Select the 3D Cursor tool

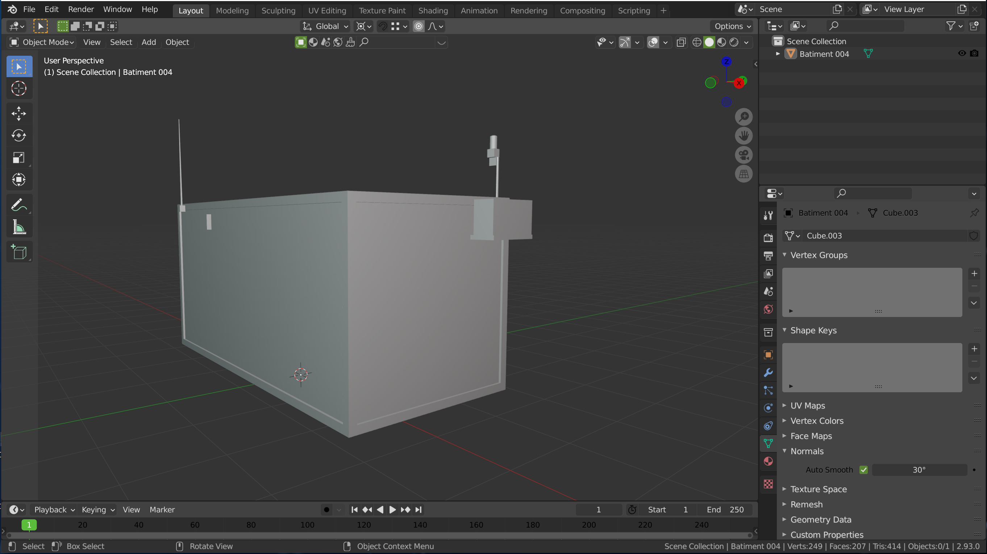coord(18,89)
